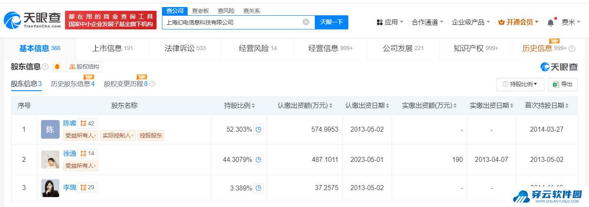
Task: Expand 受益所有人 tag for 徐逸
Action: pyautogui.click(x=81, y=166)
